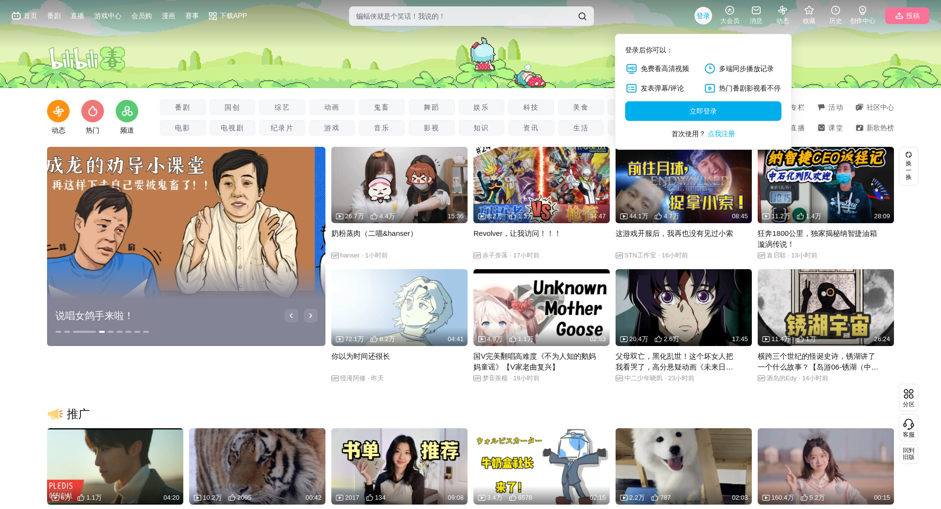The height and width of the screenshot is (509, 941).
Task: Select the 纪录片 category tab
Action: [282, 128]
